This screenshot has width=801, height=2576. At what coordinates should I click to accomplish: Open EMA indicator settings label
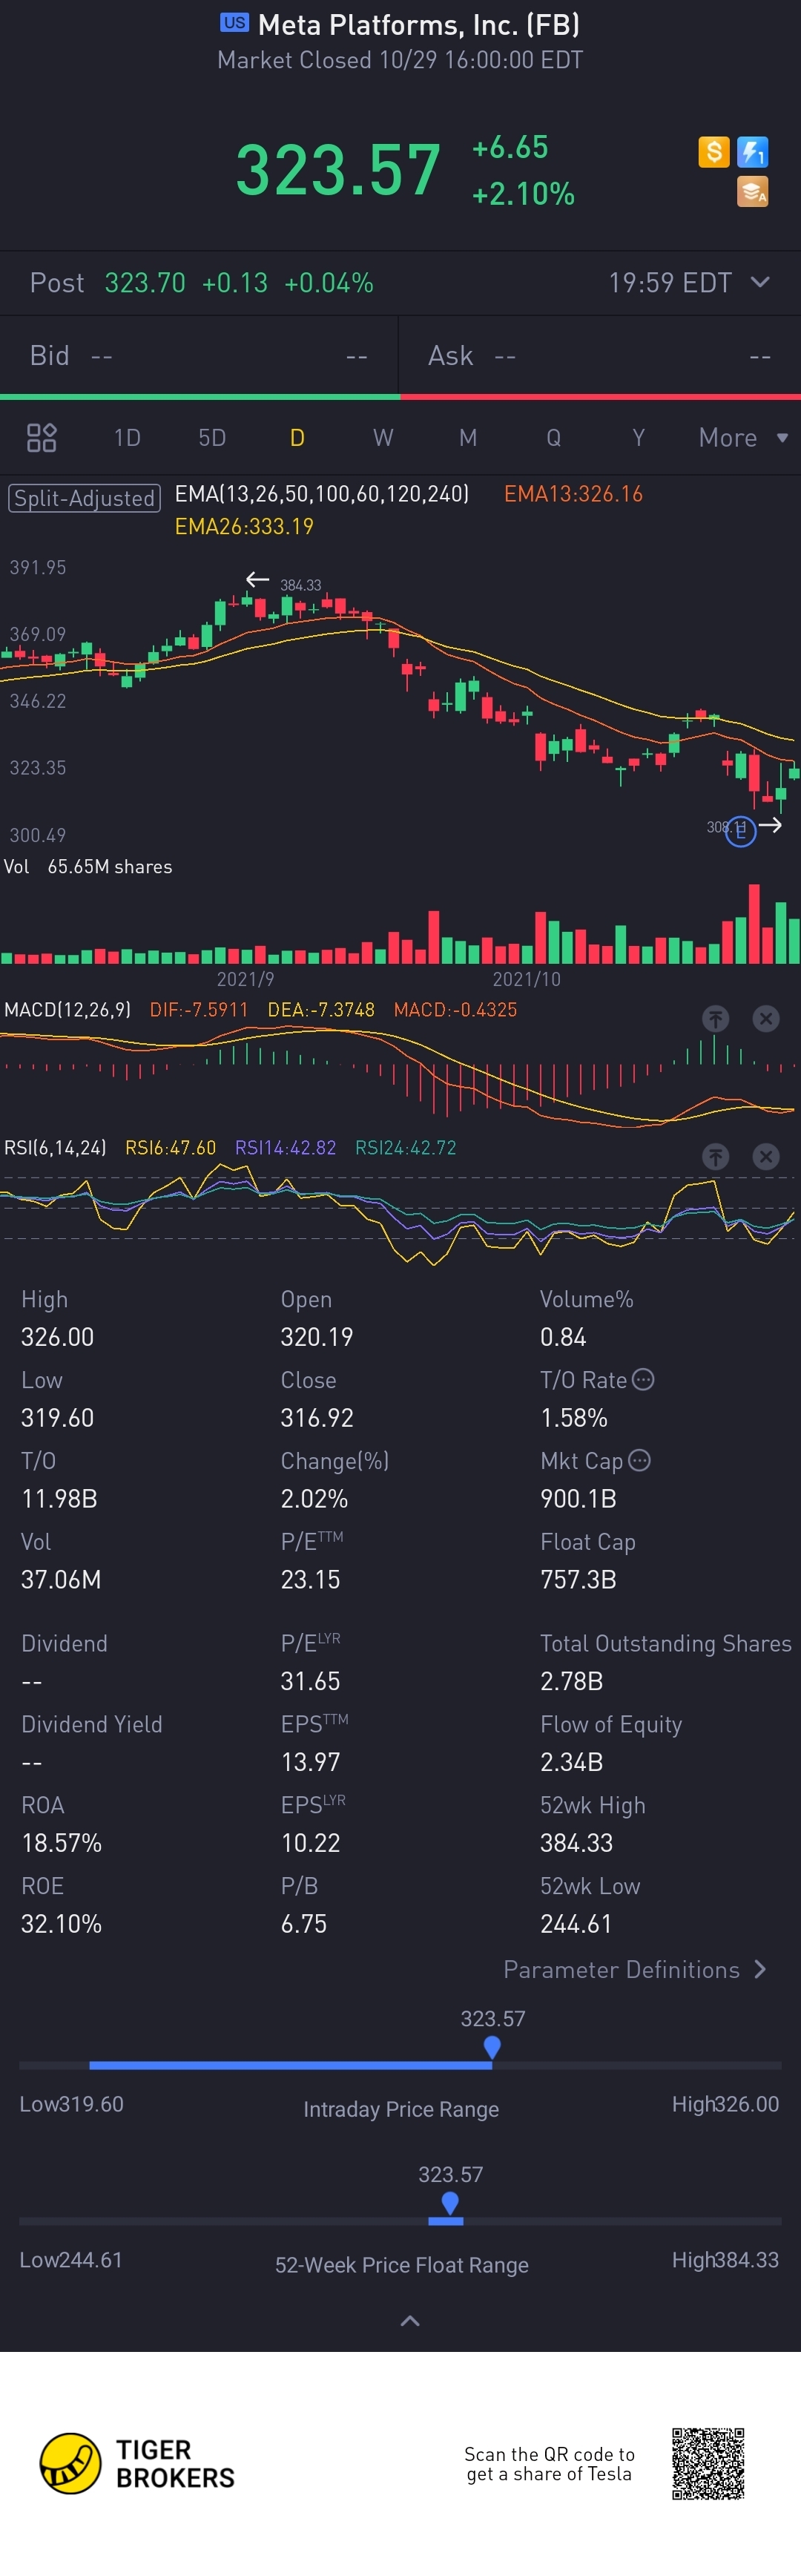[322, 493]
